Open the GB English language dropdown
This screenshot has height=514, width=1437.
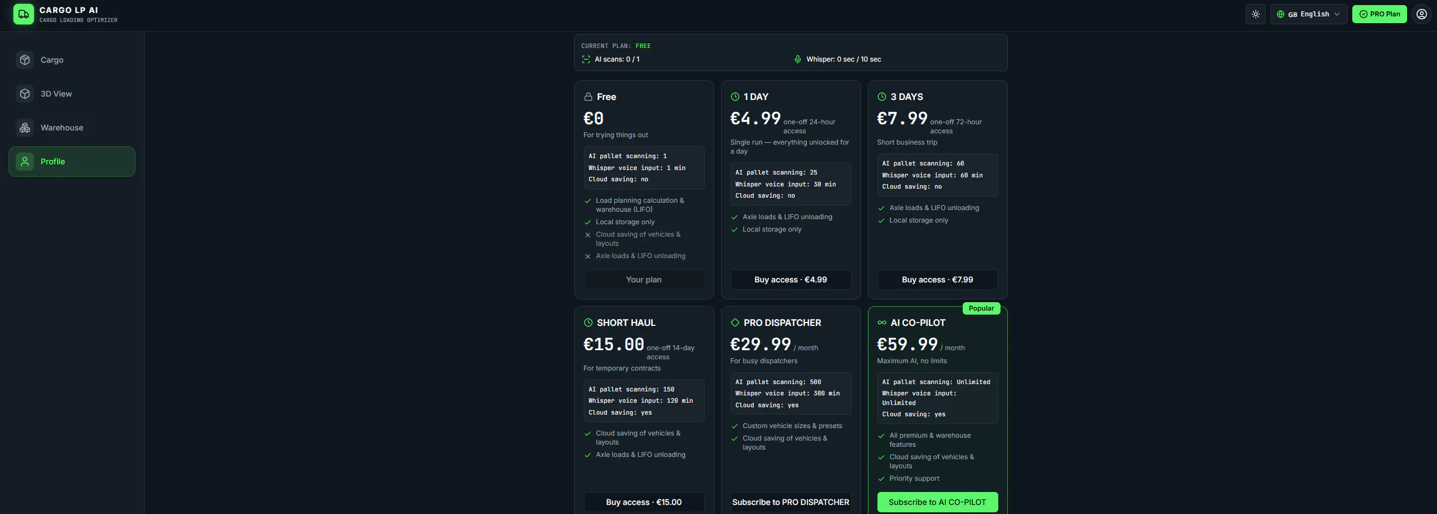click(x=1308, y=14)
